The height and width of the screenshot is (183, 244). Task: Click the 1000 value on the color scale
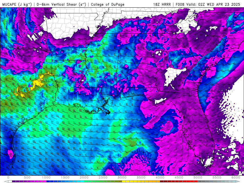pos(46,178)
